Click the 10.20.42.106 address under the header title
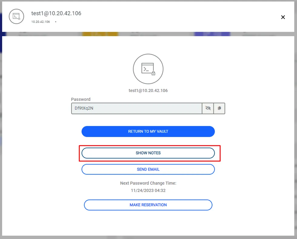 41,22
